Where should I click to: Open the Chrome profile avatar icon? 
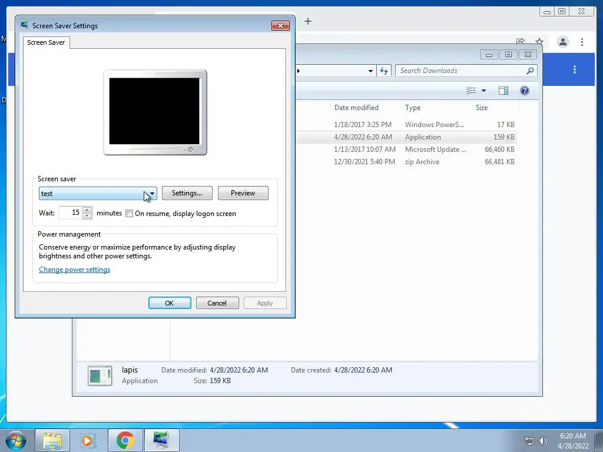point(562,42)
